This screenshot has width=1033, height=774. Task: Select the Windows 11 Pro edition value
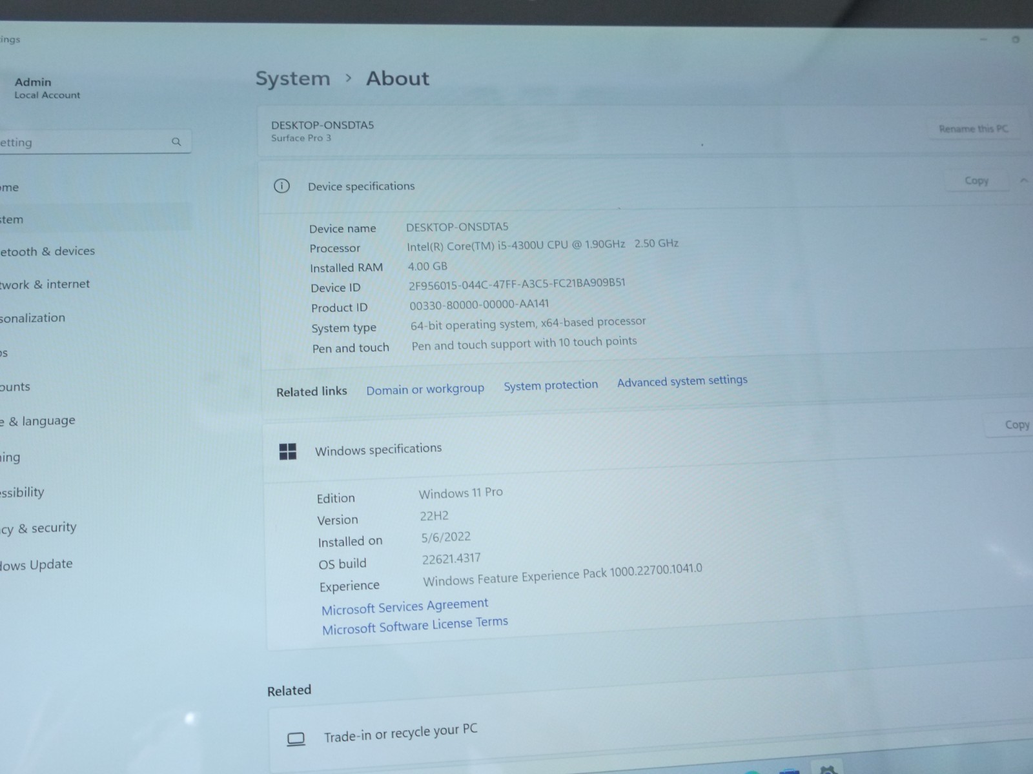click(x=461, y=493)
